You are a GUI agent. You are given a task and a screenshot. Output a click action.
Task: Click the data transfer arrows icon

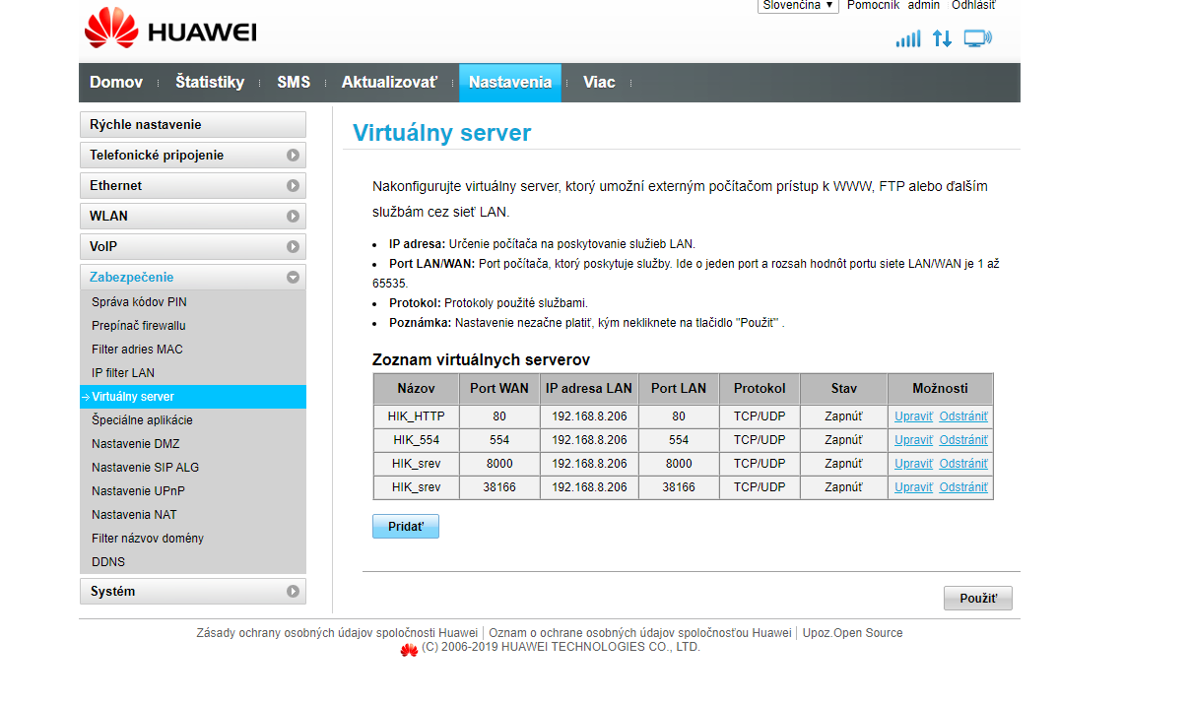(x=942, y=38)
